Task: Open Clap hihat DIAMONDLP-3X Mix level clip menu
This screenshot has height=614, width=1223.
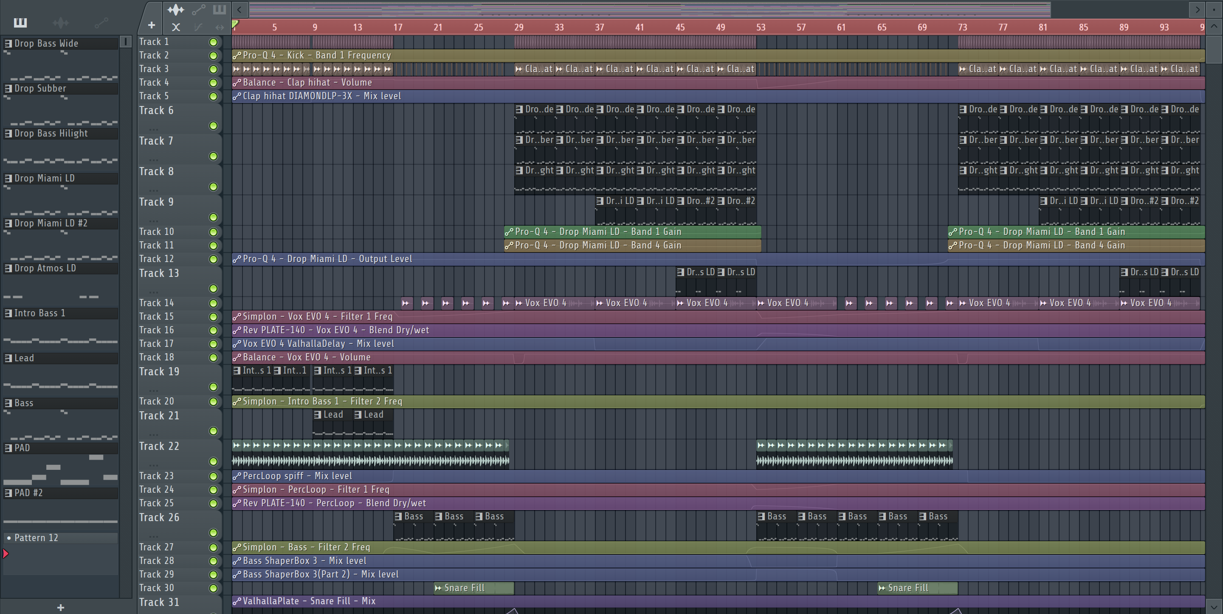Action: 237,96
